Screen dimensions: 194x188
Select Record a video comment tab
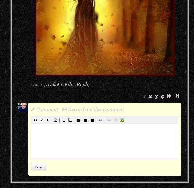pos(93,109)
